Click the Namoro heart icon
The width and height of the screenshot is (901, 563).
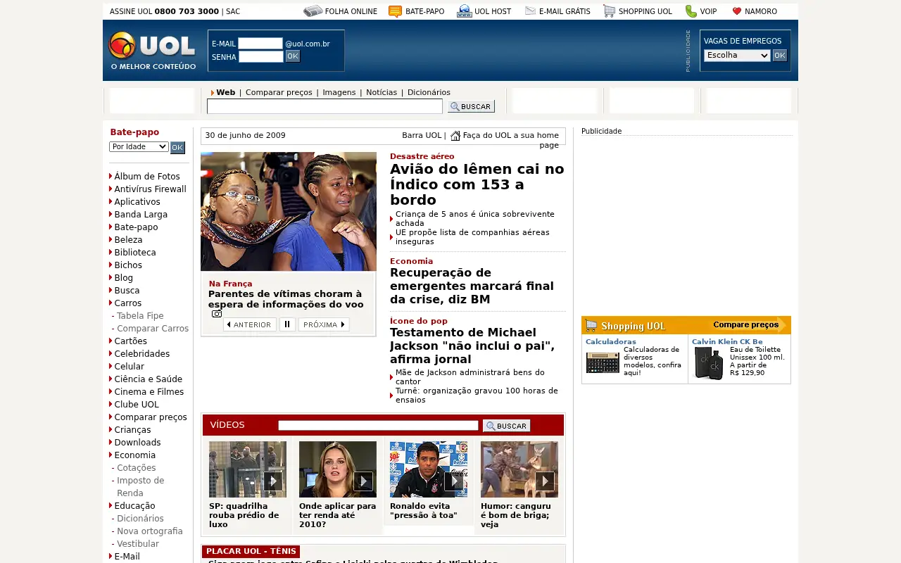(736, 11)
